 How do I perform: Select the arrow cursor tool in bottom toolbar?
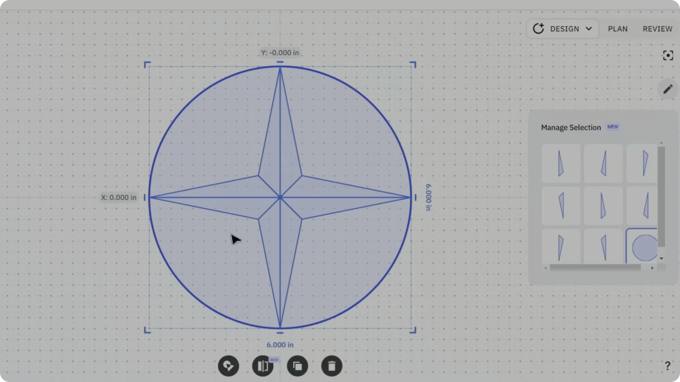(x=228, y=366)
